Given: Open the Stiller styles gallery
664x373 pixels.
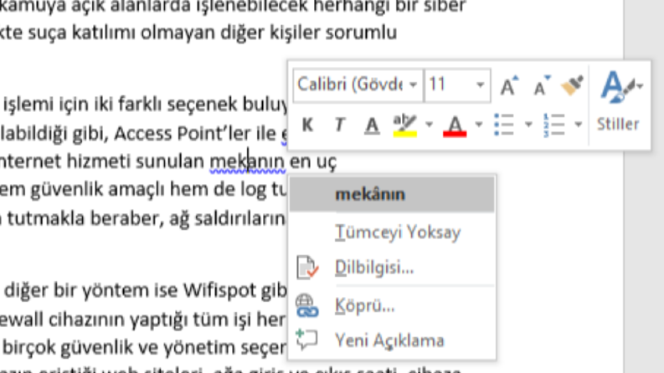Looking at the screenshot, I should [x=619, y=100].
